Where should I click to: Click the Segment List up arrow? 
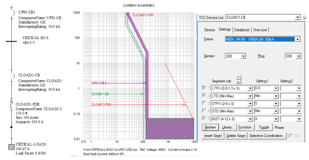coord(239,77)
